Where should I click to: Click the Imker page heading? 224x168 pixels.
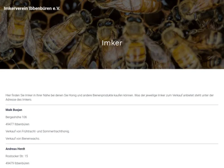(x=112, y=43)
